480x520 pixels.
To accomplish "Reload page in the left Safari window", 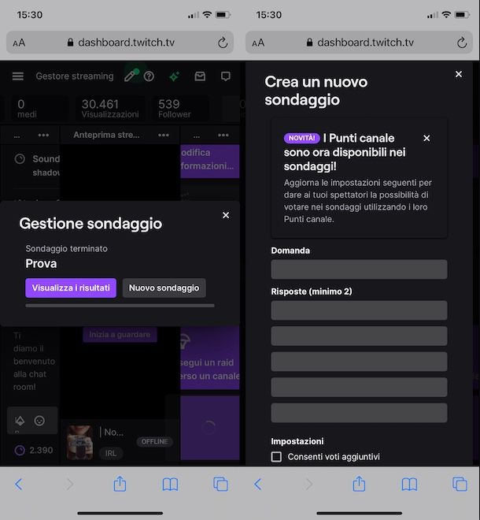I will coord(223,43).
